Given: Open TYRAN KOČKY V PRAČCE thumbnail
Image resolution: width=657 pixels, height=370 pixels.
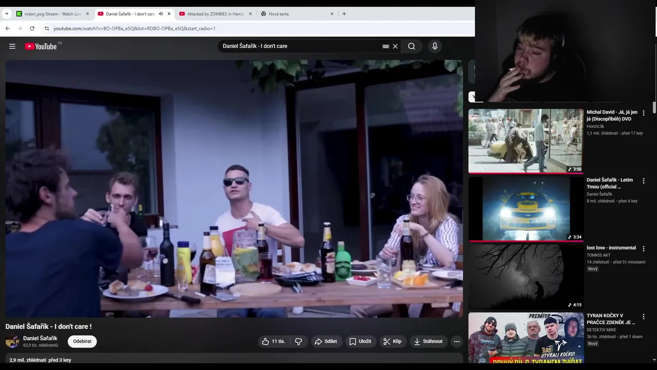Looking at the screenshot, I should tap(526, 338).
